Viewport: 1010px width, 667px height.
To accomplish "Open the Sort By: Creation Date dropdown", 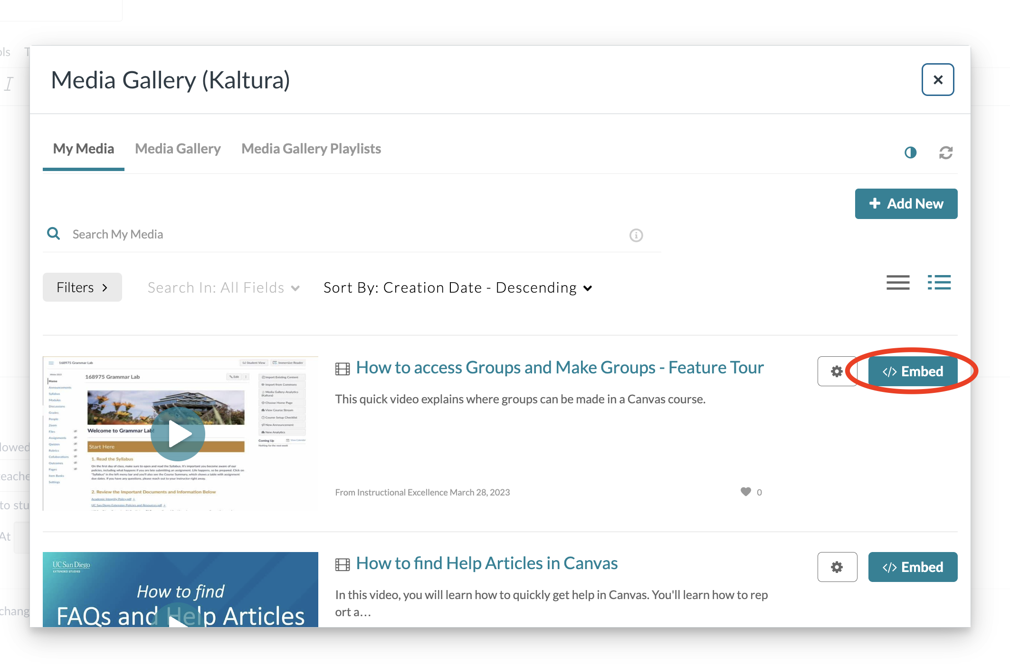I will (458, 287).
